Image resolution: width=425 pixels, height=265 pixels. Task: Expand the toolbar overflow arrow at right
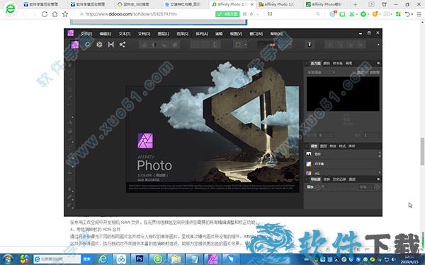378,45
